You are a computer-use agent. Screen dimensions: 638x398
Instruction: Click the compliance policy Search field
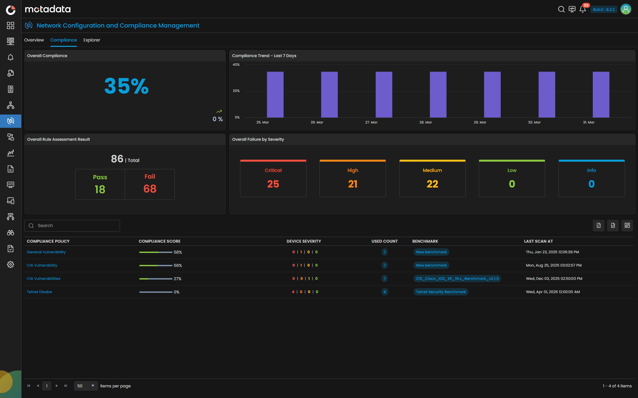pyautogui.click(x=72, y=226)
